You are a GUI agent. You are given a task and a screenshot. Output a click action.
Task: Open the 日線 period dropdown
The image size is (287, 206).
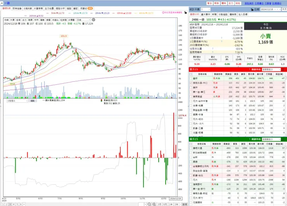83,20
